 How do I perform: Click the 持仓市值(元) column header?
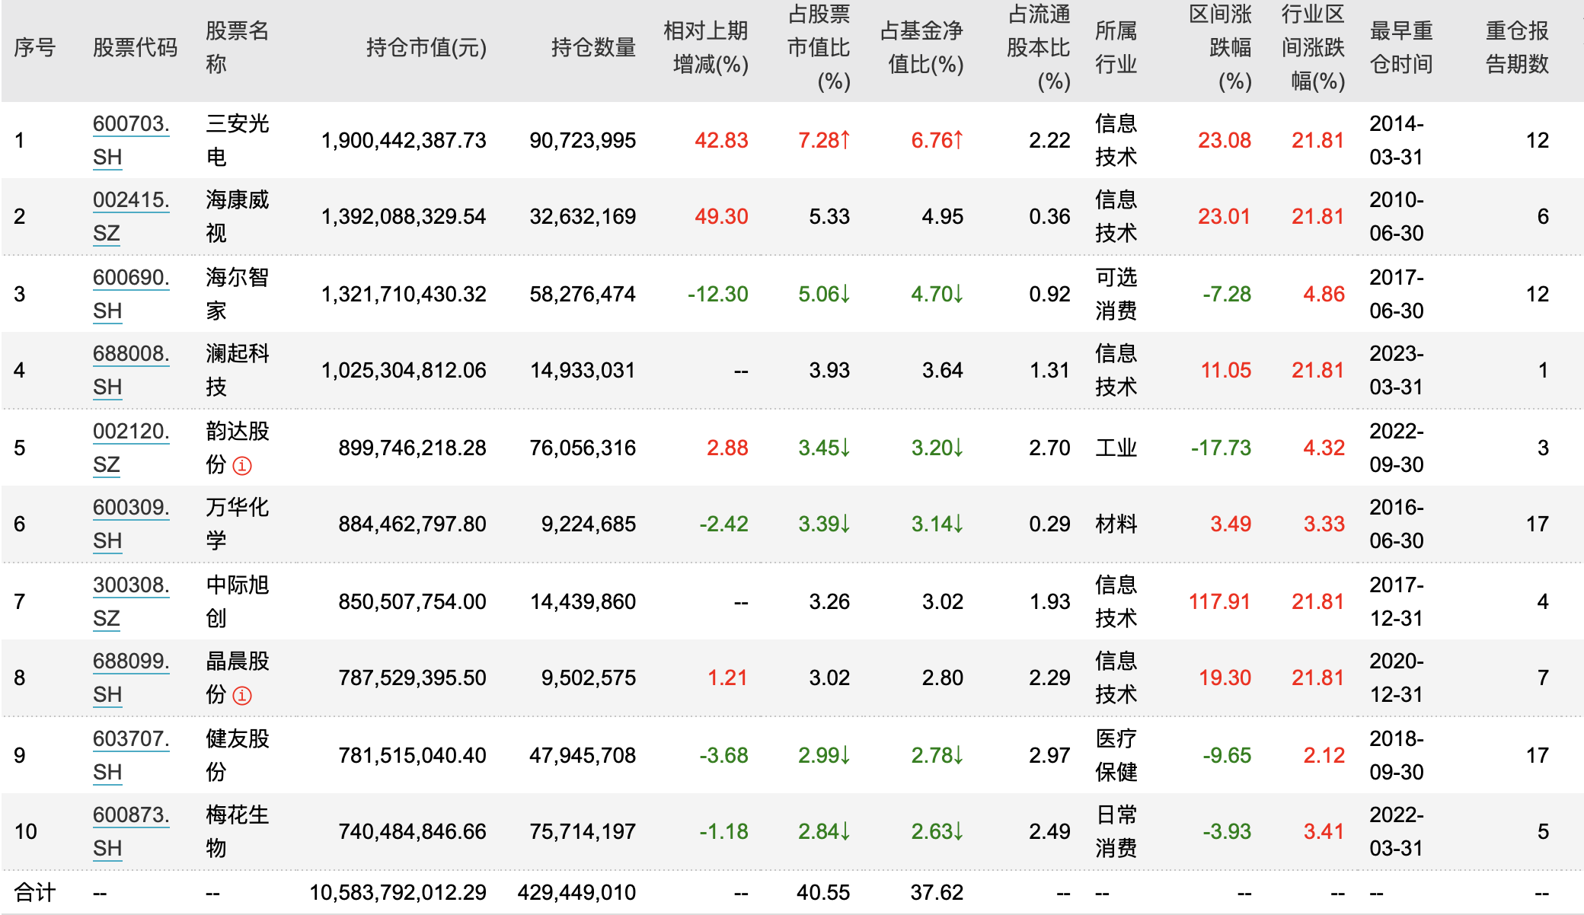coord(426,47)
